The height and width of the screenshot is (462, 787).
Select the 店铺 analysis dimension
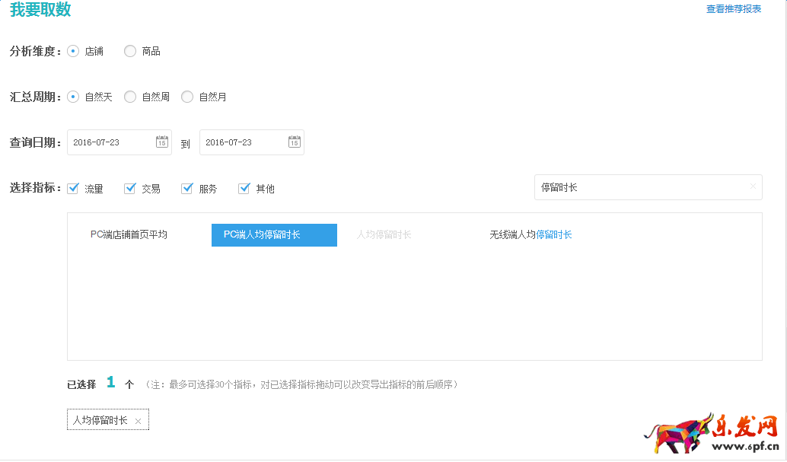(73, 51)
